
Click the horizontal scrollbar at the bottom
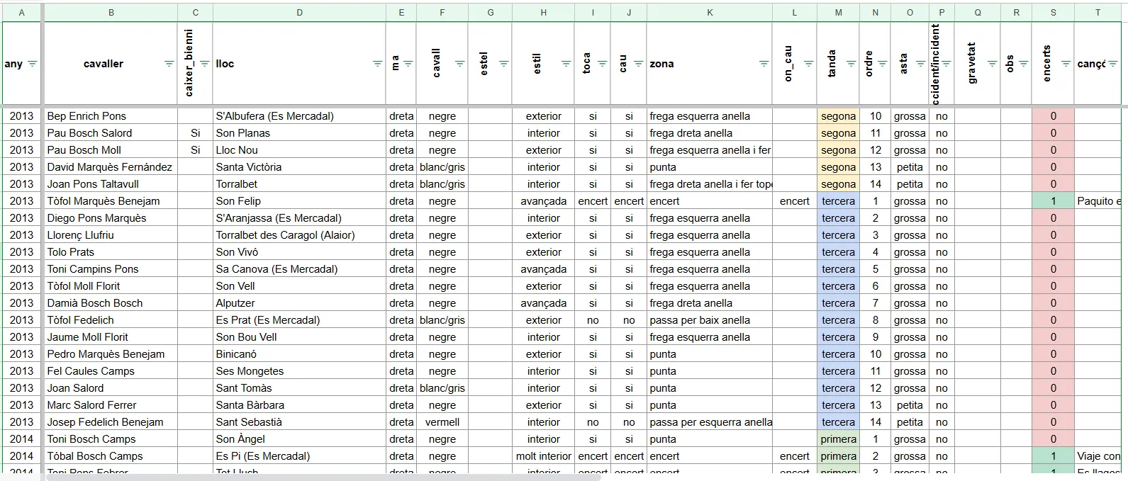coord(323,477)
